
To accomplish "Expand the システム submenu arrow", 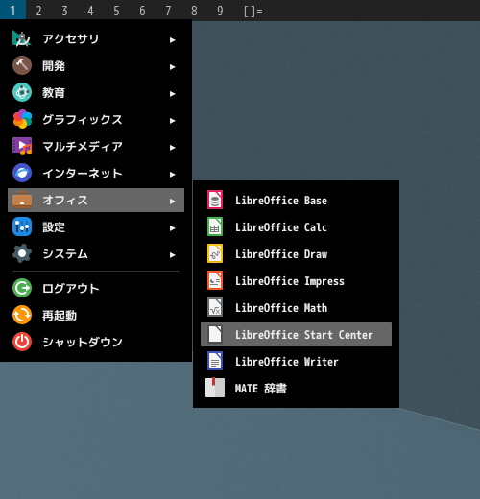I will (172, 255).
